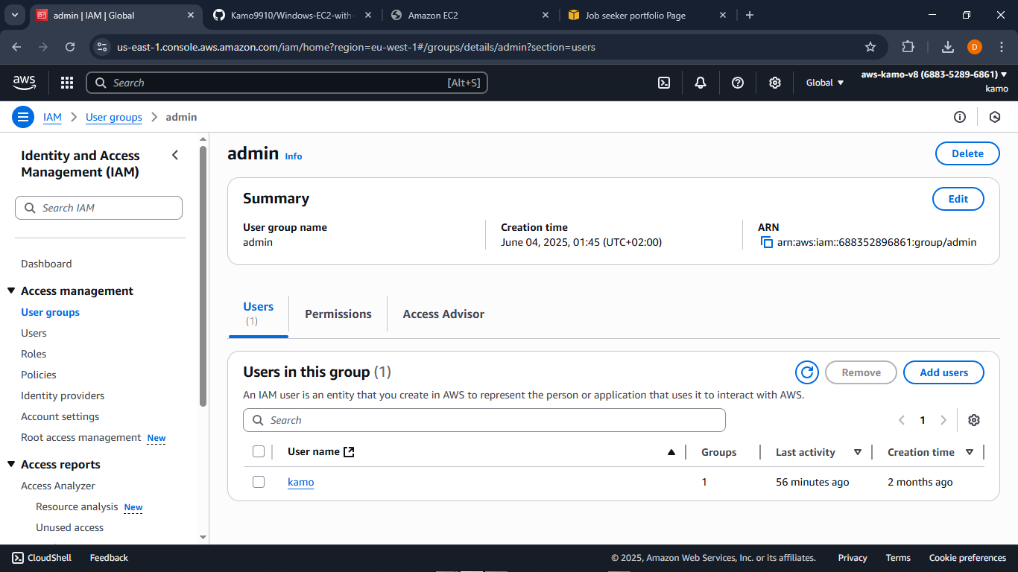The width and height of the screenshot is (1018, 572).
Task: Click the Add users button
Action: [x=943, y=372]
